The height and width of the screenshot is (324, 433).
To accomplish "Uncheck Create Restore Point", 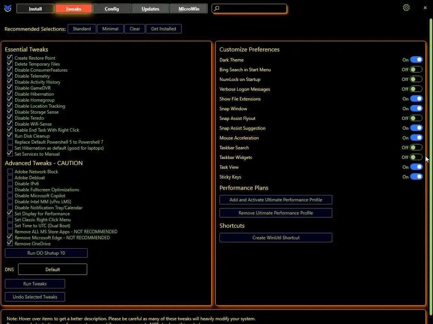I will pyautogui.click(x=10, y=58).
